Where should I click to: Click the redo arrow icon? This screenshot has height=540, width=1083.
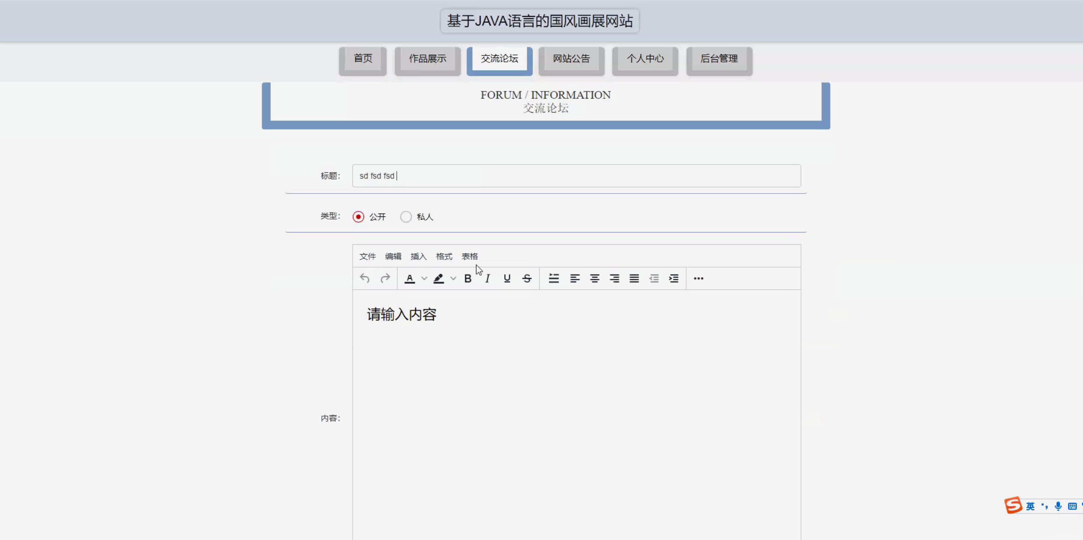tap(385, 278)
